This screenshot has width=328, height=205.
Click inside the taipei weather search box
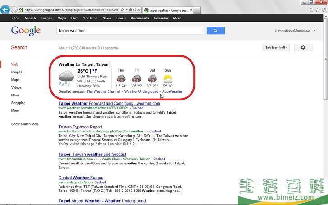(x=129, y=31)
